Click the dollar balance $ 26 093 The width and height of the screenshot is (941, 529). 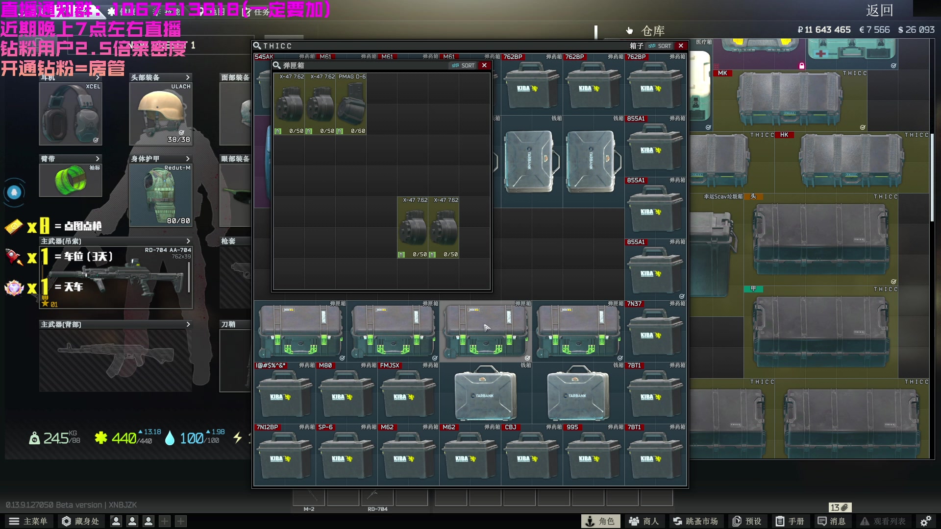coord(916,30)
